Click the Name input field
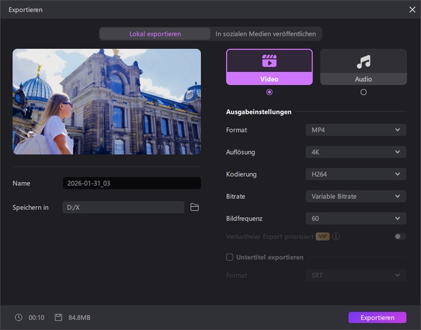The width and height of the screenshot is (421, 330). 132,183
